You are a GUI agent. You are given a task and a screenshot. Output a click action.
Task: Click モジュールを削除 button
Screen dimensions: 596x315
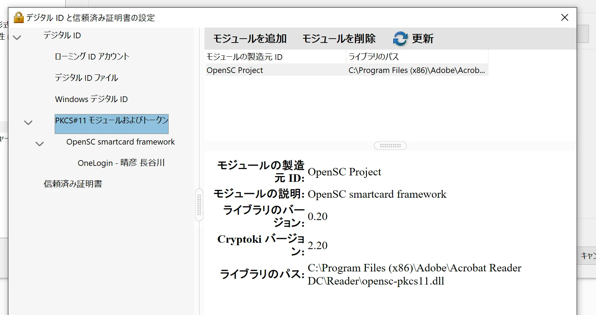tap(339, 39)
